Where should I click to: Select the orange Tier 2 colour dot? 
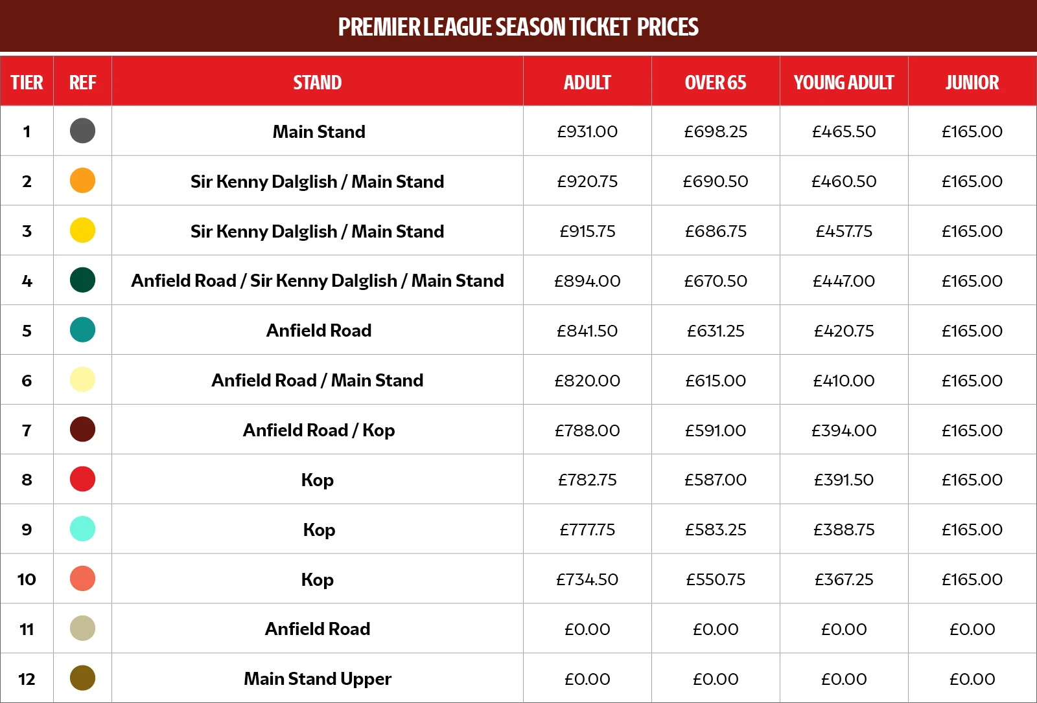82,181
